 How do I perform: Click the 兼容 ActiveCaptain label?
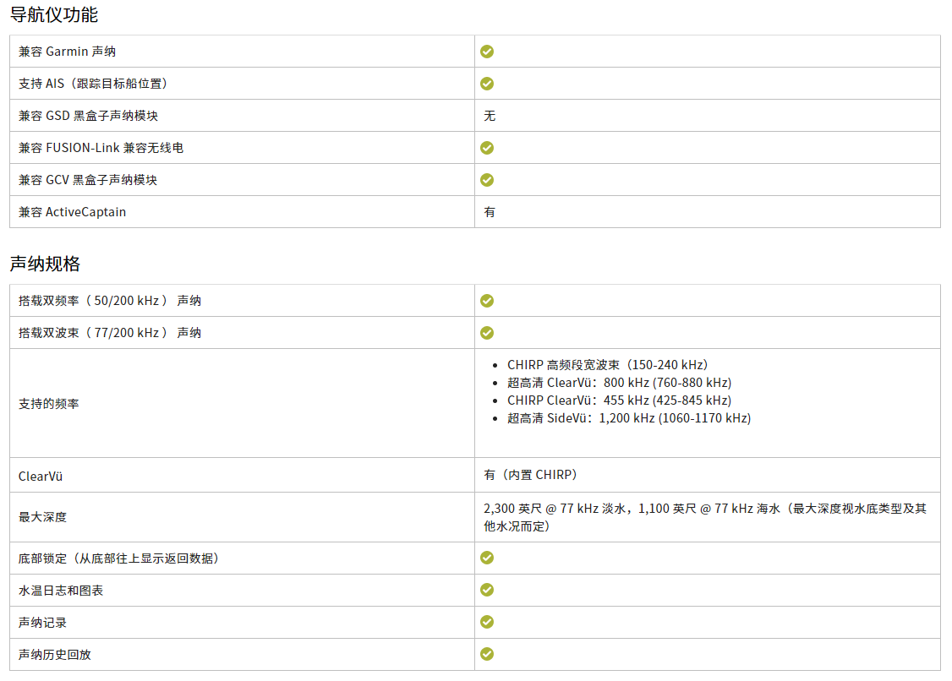click(72, 212)
